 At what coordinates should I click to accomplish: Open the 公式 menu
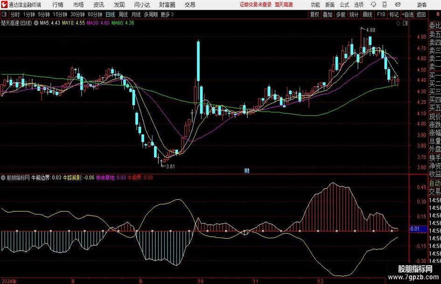(x=344, y=5)
